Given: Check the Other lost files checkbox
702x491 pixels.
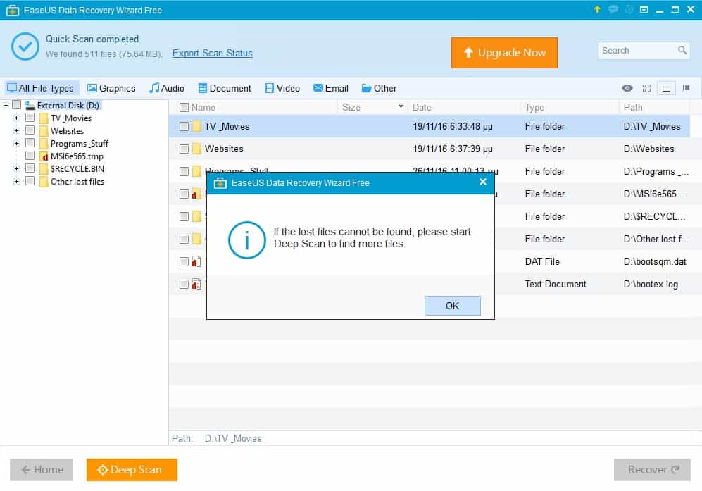Looking at the screenshot, I should point(30,181).
